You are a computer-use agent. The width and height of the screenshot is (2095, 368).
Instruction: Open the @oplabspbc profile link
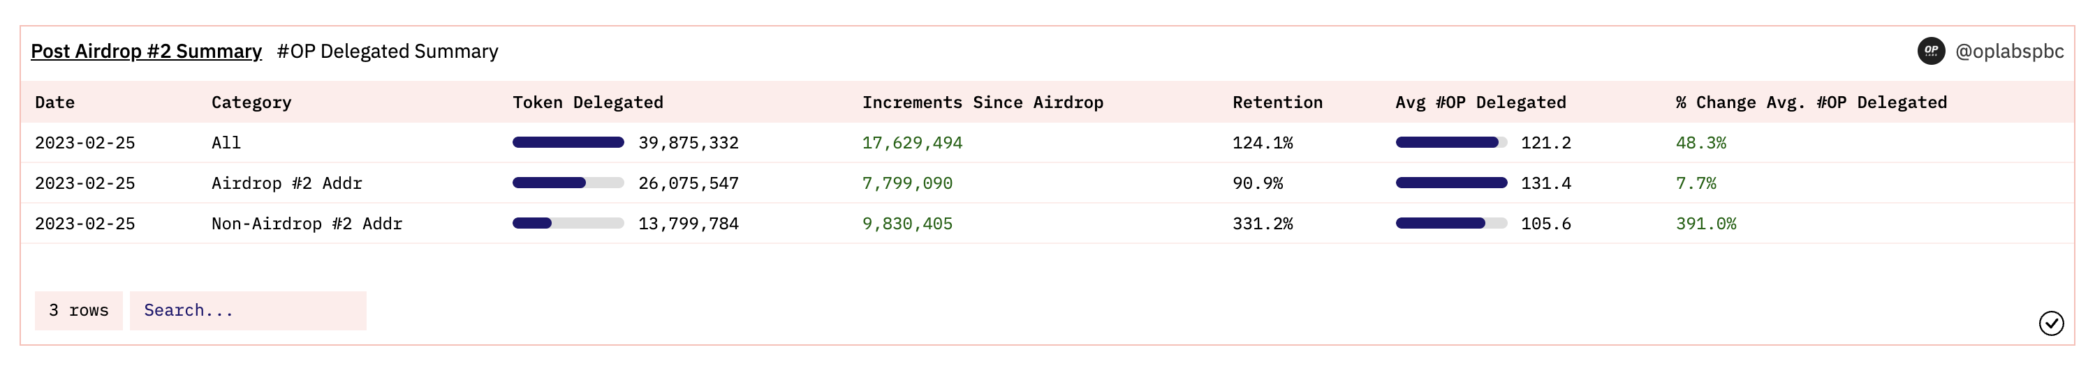2009,51
